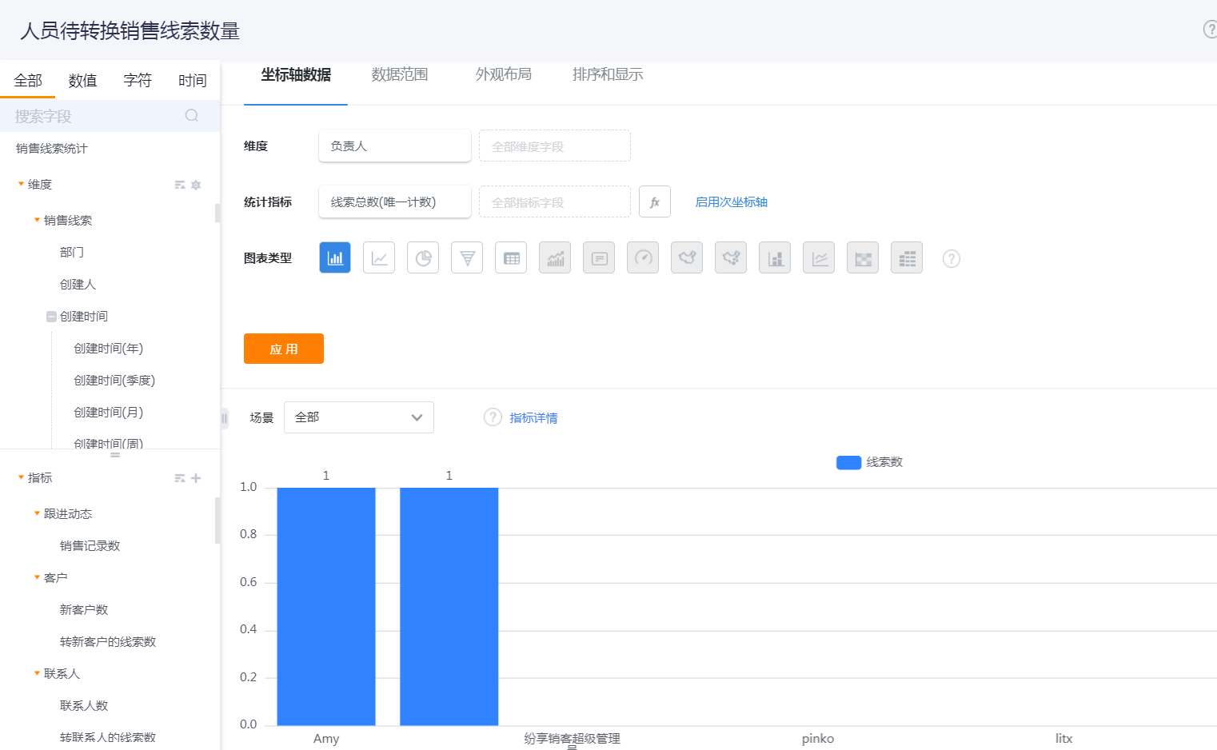
Task: Collapse the 创建时间 tree node
Action: click(x=51, y=317)
